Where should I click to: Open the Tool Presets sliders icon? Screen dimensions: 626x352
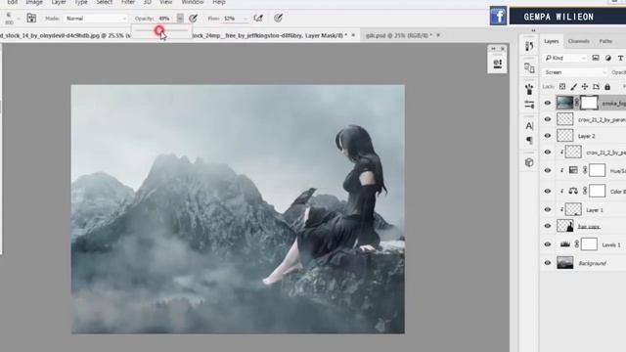529,105
